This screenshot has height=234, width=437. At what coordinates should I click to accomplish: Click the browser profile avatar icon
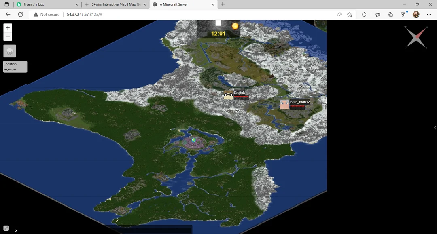point(416,14)
